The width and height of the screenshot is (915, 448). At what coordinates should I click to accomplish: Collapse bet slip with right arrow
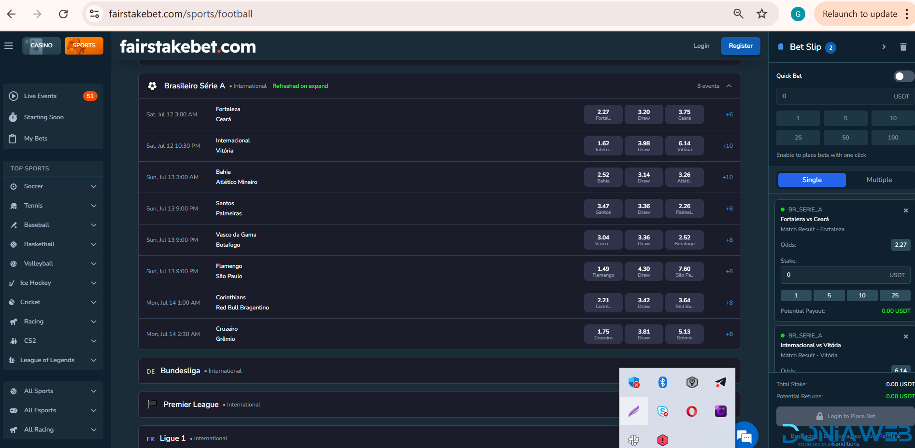[x=884, y=47]
